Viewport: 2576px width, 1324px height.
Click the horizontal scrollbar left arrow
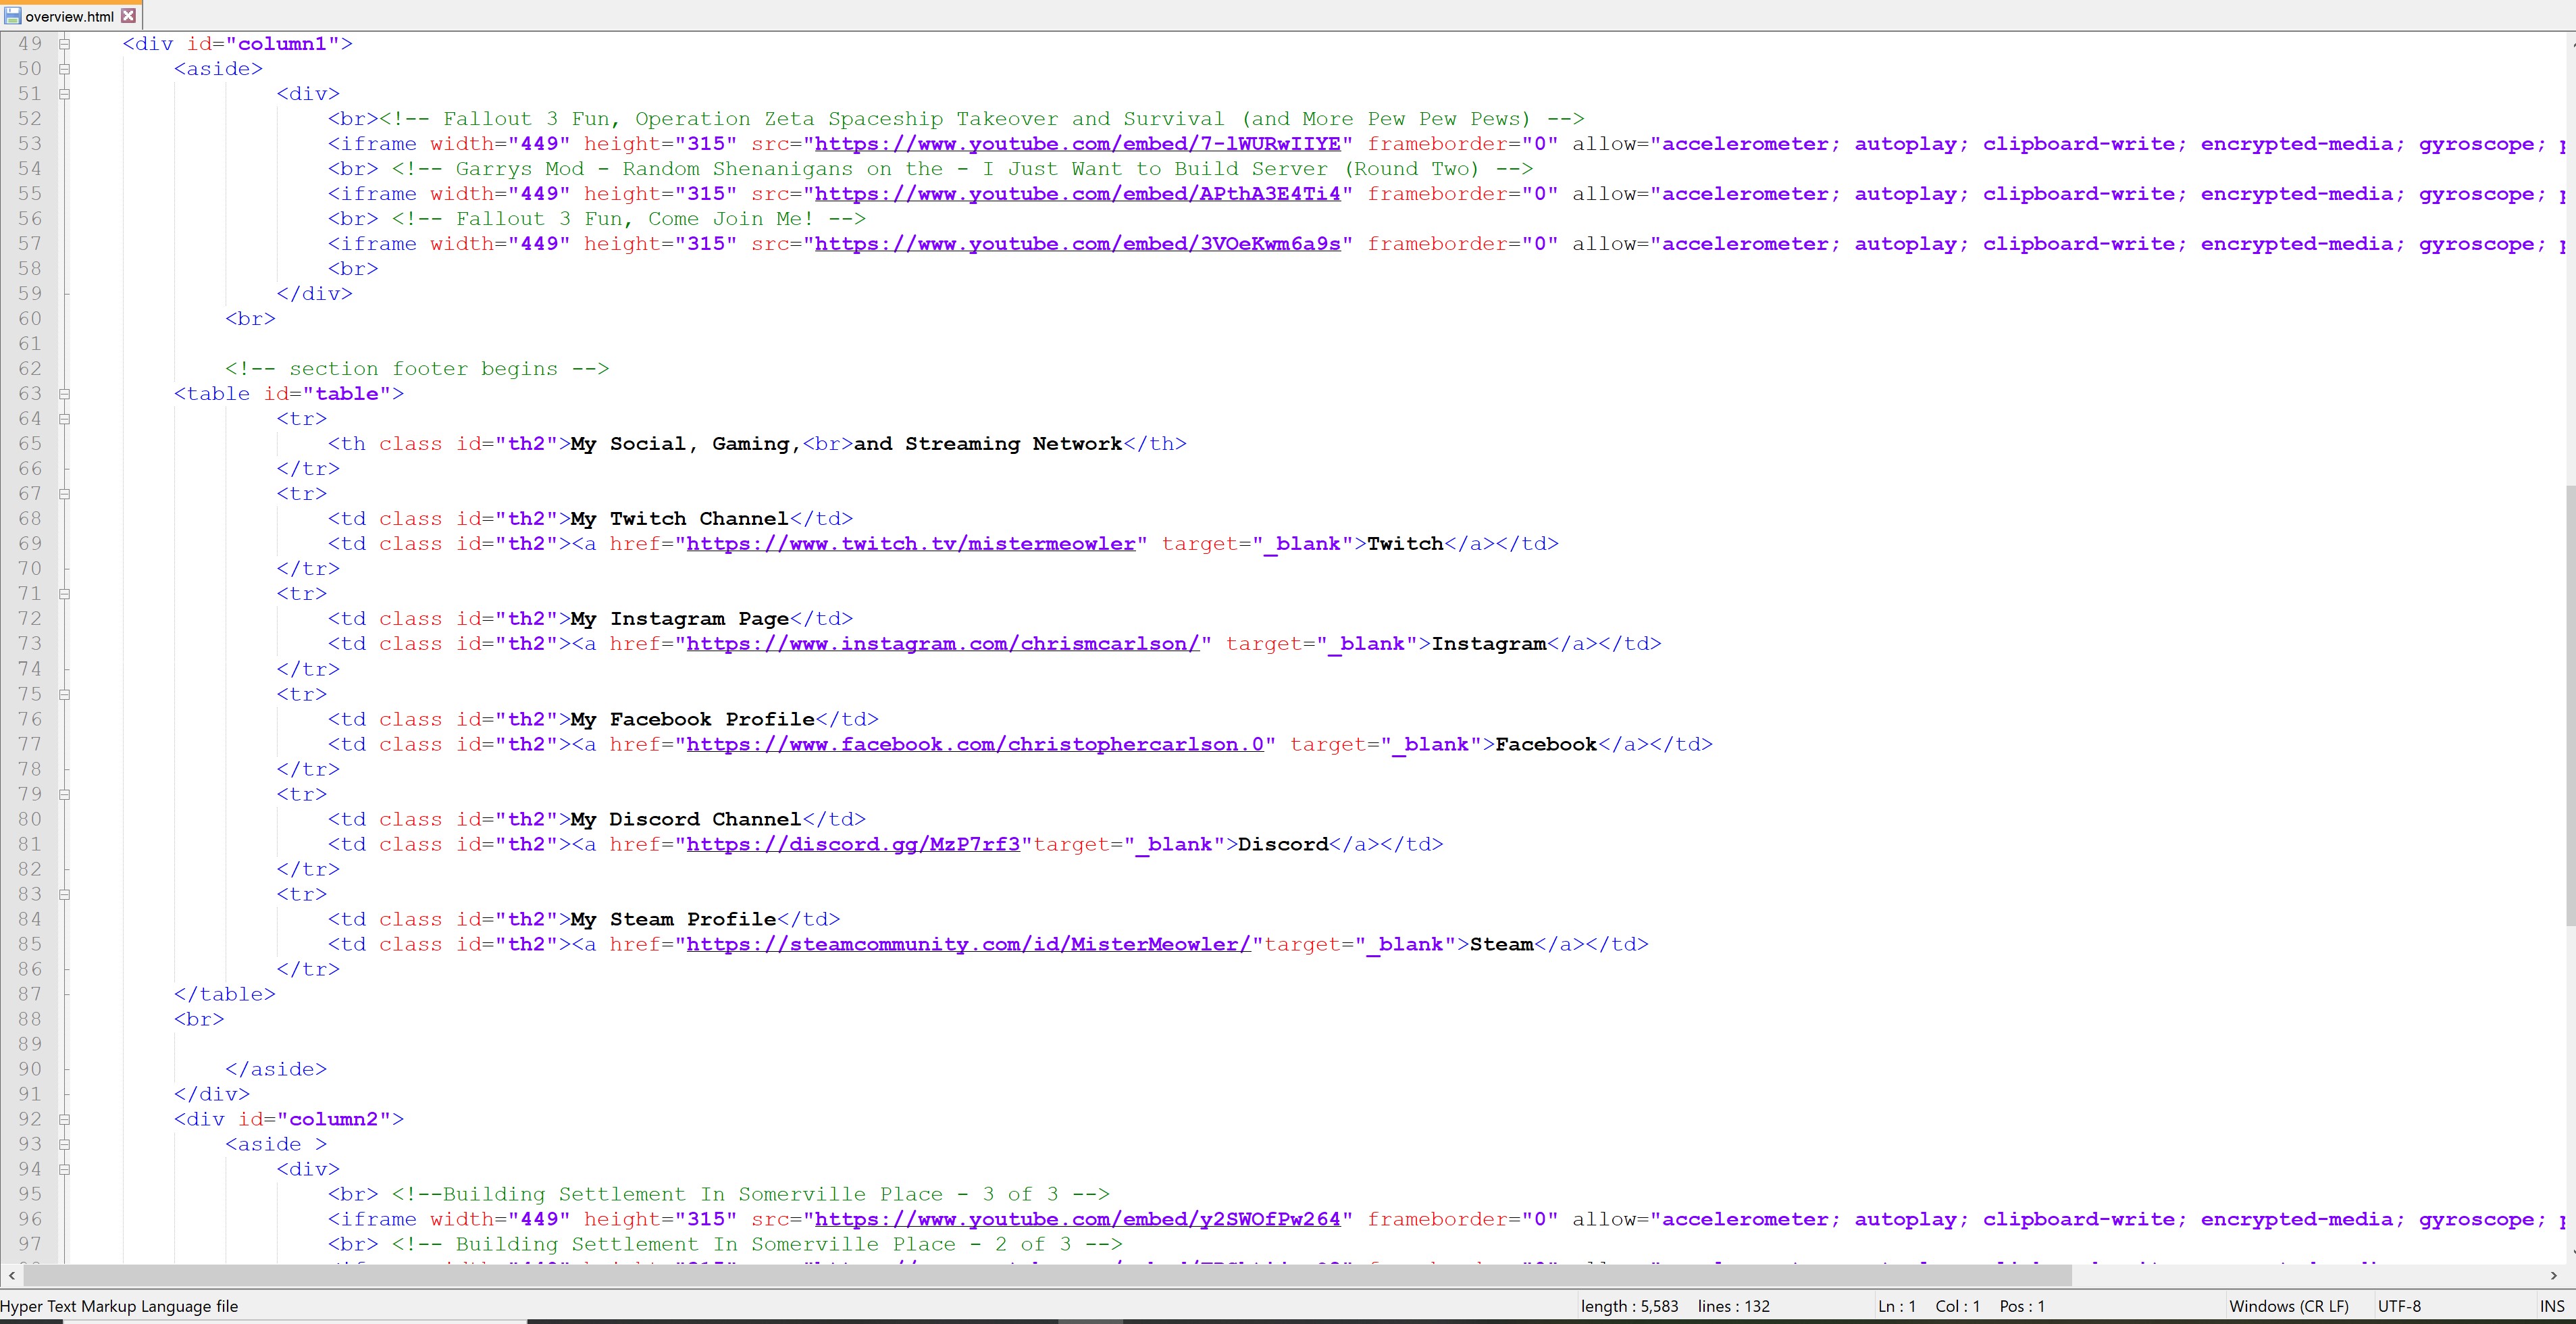[11, 1275]
